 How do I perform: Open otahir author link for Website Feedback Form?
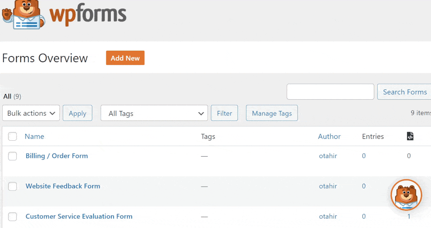coord(328,186)
